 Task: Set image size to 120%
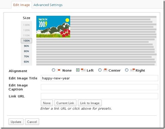point(27,30)
